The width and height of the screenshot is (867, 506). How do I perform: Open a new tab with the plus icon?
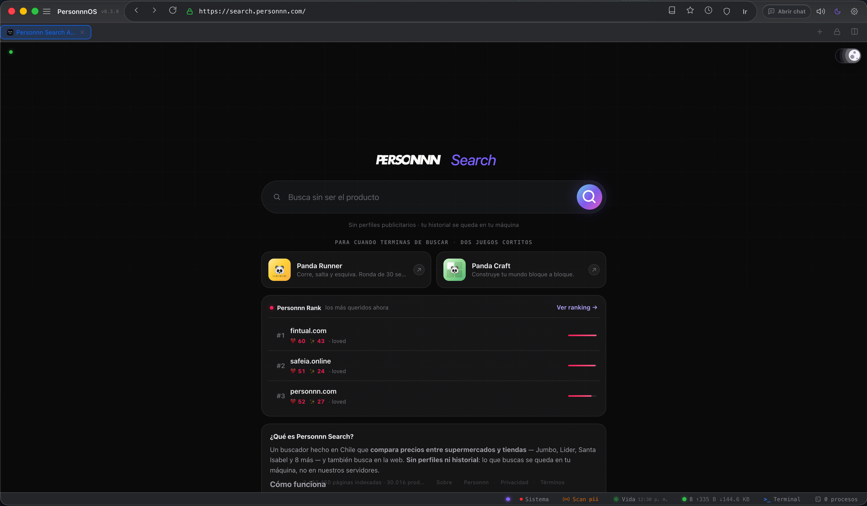point(820,32)
